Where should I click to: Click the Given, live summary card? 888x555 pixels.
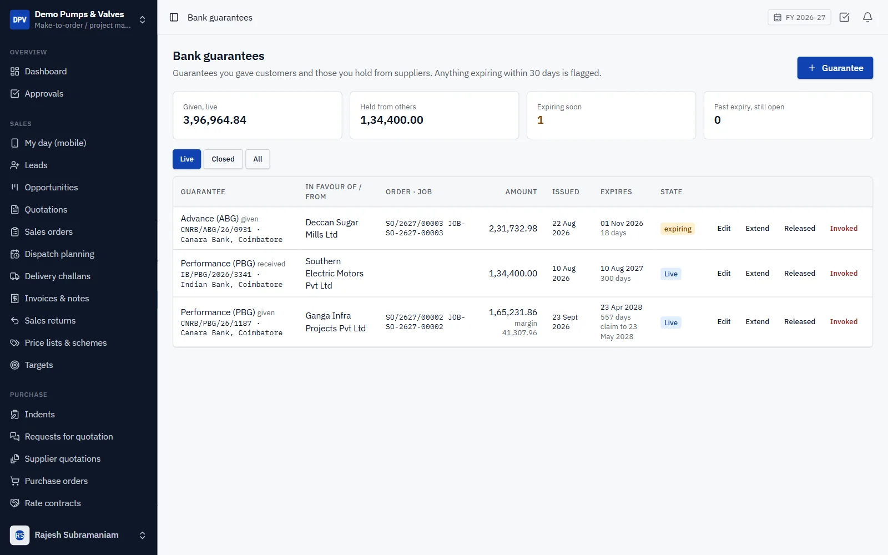point(257,115)
